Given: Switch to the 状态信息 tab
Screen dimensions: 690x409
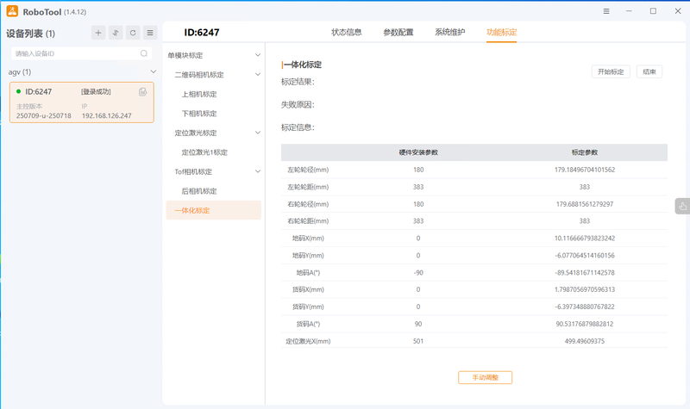Looking at the screenshot, I should 346,33.
